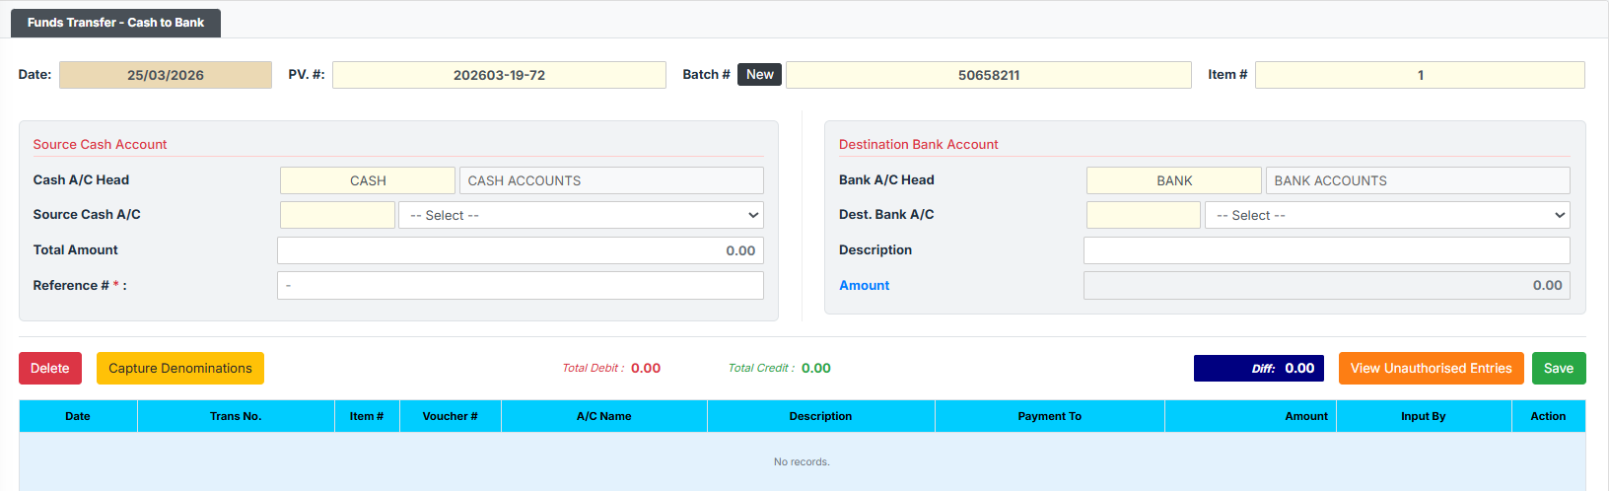The image size is (1609, 491).
Task: Click the Dest. Bank A/C code box
Action: (1143, 215)
